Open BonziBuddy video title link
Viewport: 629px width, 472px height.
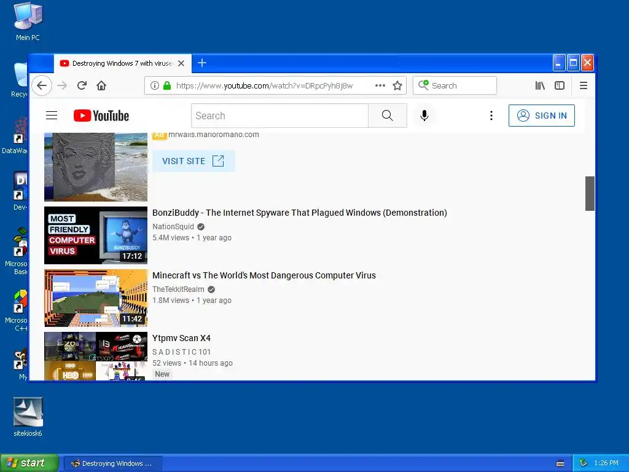[300, 213]
